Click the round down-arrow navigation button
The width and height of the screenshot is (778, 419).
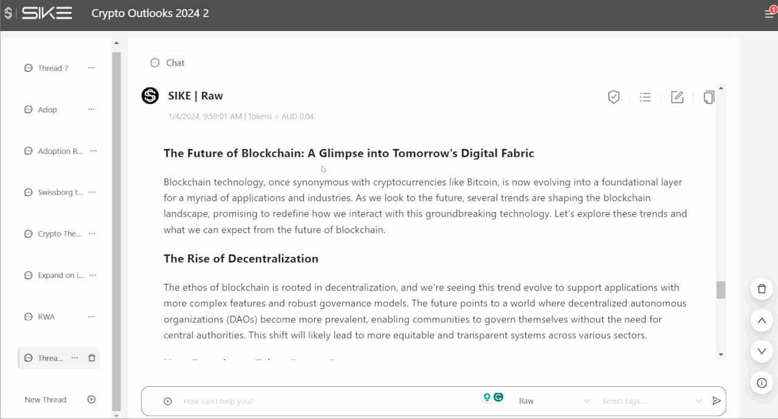tap(762, 351)
